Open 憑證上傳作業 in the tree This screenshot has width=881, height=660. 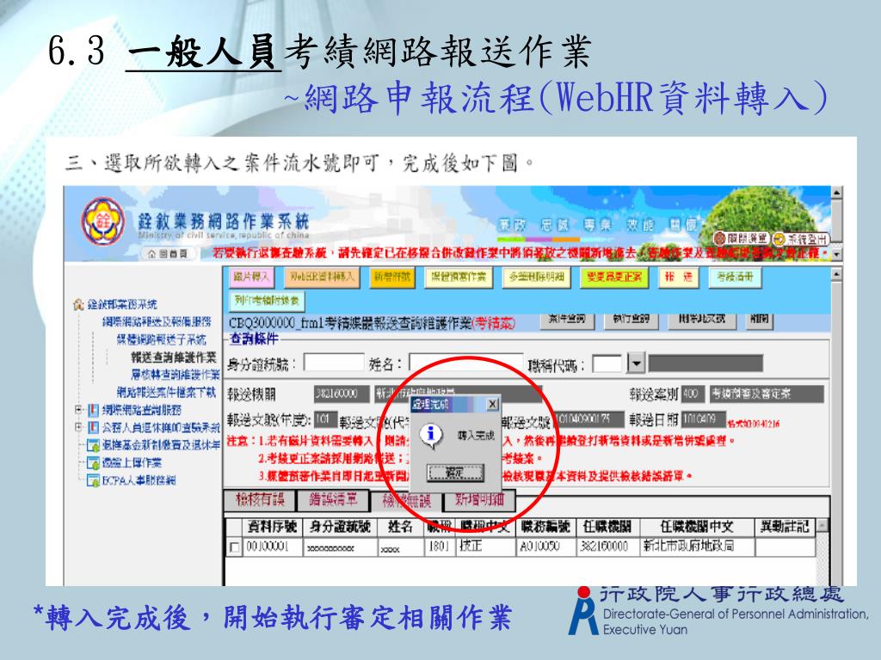point(132,463)
